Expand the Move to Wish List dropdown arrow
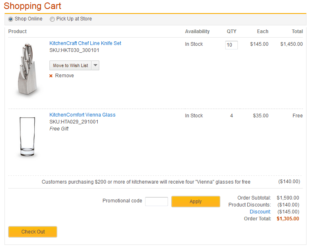The width and height of the screenshot is (309, 249). (x=95, y=65)
